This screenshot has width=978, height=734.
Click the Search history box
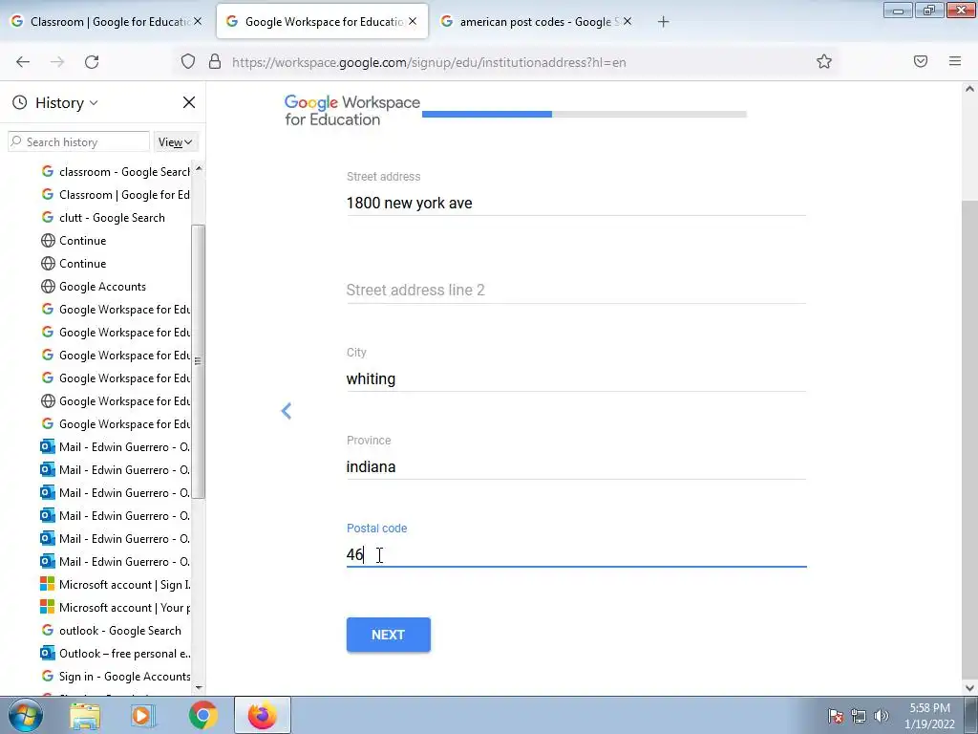[x=78, y=142]
